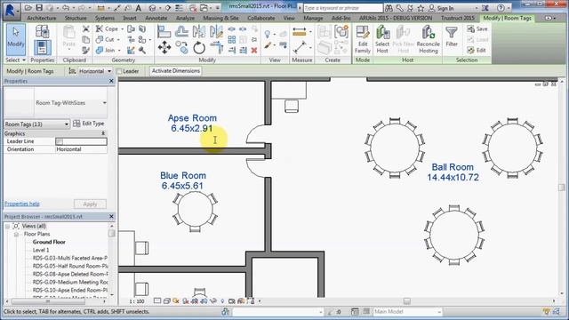Select the Align tool icon
The height and width of the screenshot is (320, 569).
164,32
